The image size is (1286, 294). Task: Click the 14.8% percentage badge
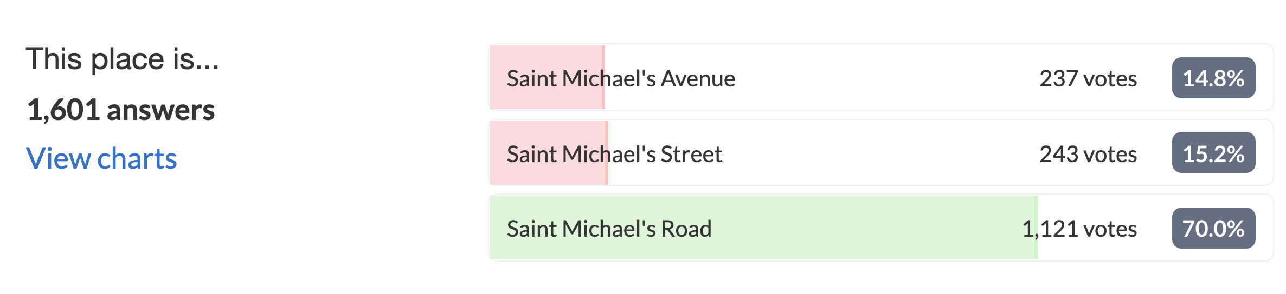click(1213, 78)
